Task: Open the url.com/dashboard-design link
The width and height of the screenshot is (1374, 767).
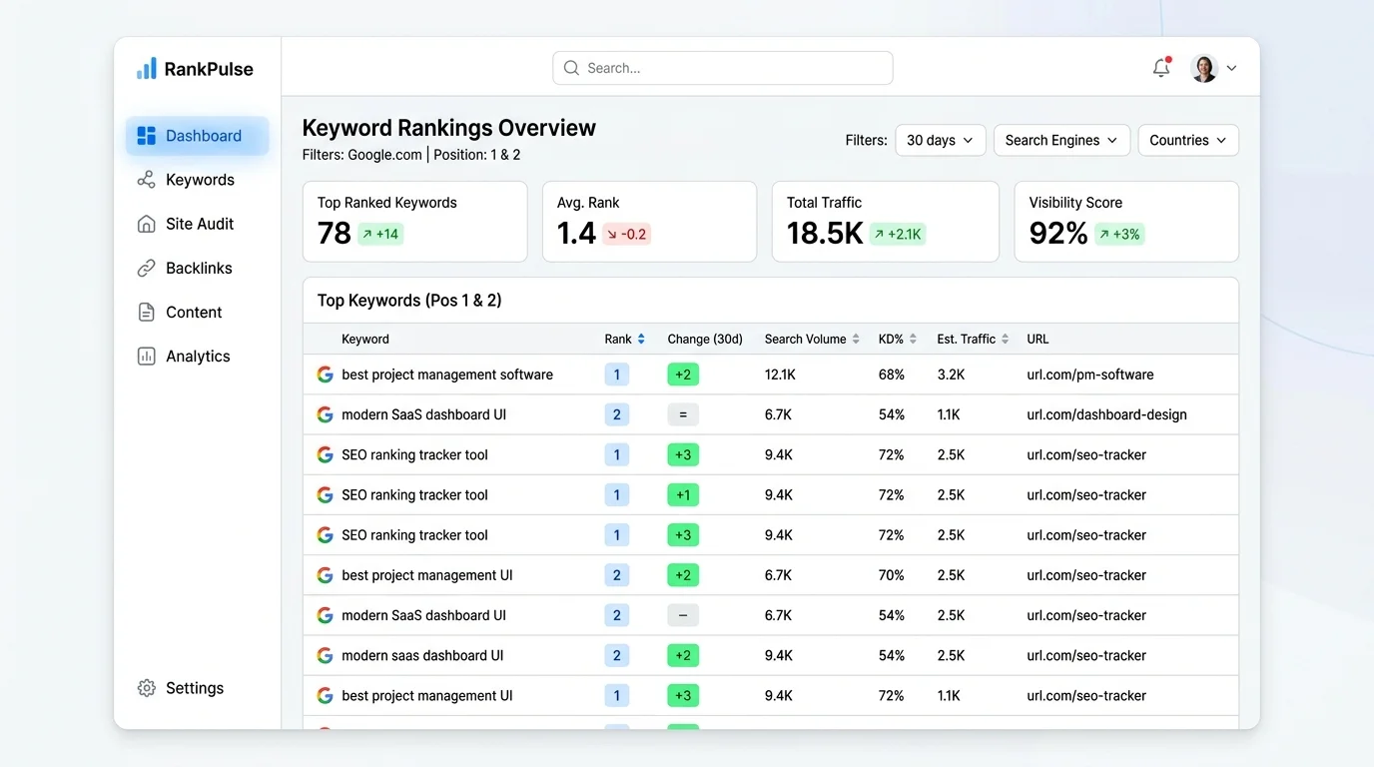Action: 1106,414
